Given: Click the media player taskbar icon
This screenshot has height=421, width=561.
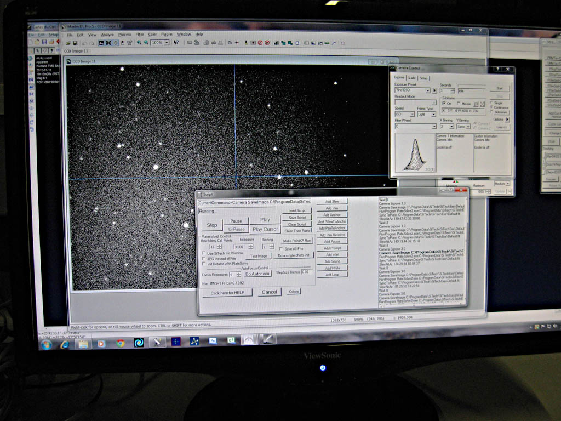Looking at the screenshot, I should click(101, 344).
